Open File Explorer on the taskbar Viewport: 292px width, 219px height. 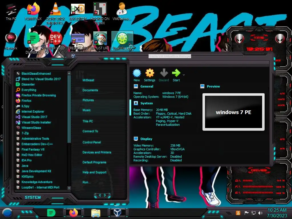point(96,213)
